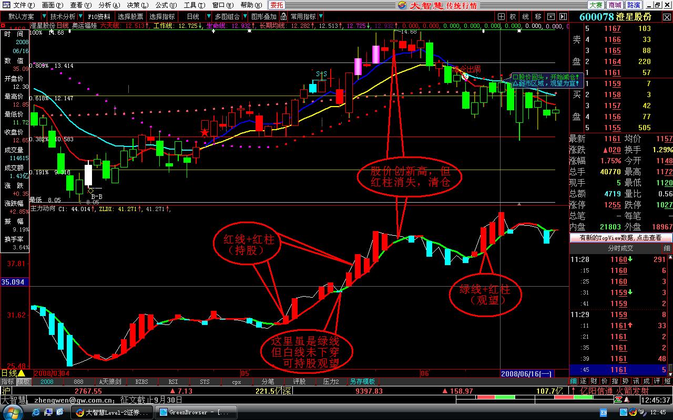Click the 细 button beside 分时成交

667,248
